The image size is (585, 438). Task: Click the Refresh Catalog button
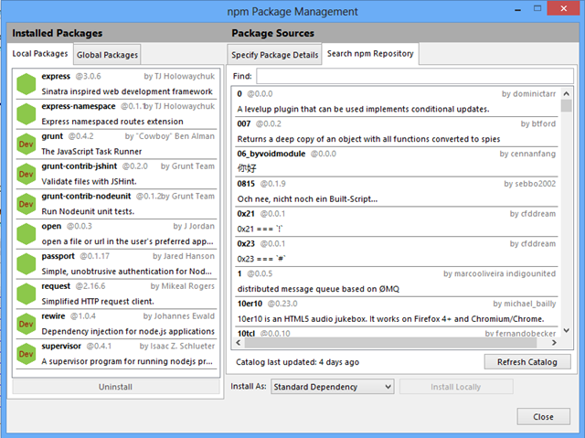tap(527, 362)
